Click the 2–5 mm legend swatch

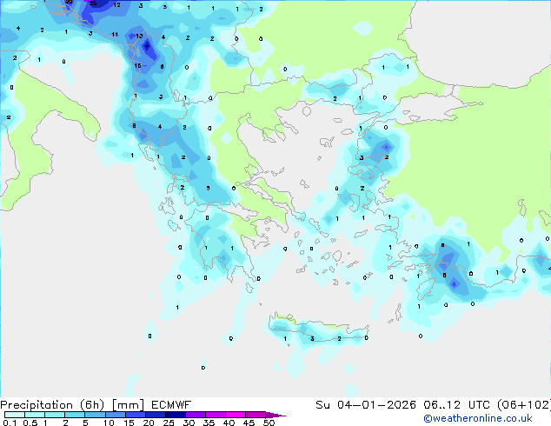(x=75, y=415)
